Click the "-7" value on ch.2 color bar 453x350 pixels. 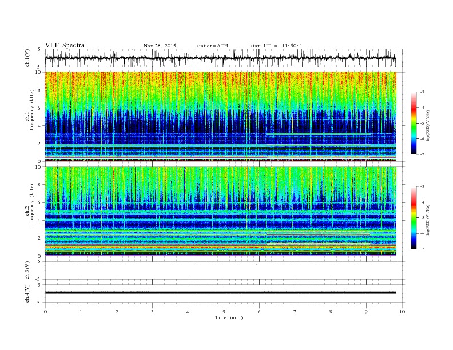pyautogui.click(x=422, y=249)
